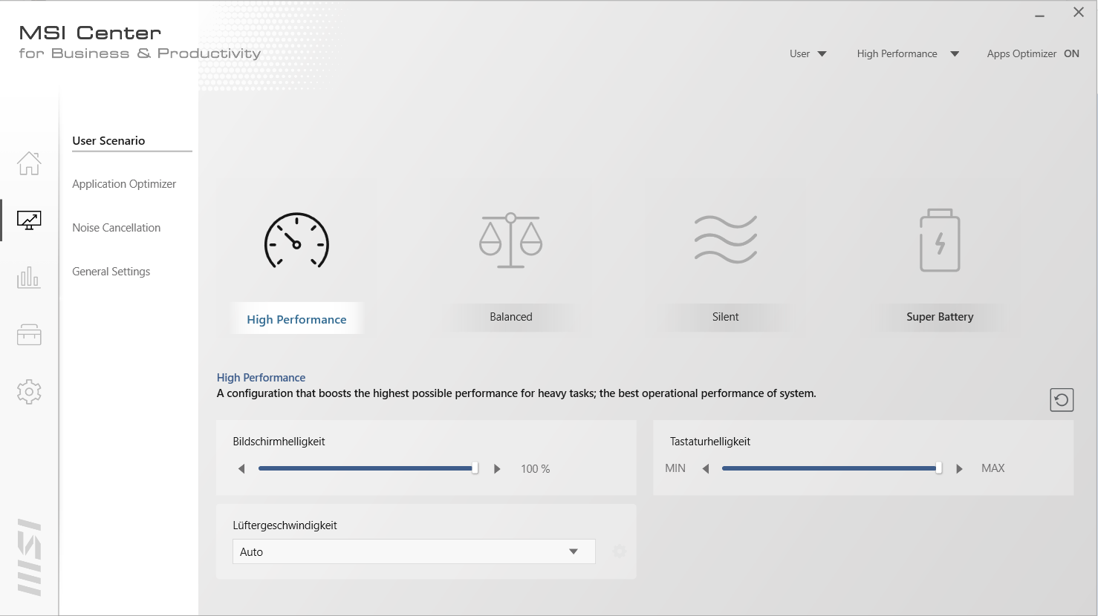Select the User Scenario tab
The image size is (1098, 616).
[108, 140]
